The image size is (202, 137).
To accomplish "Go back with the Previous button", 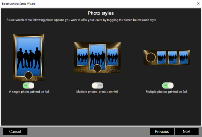I will click(162, 131).
